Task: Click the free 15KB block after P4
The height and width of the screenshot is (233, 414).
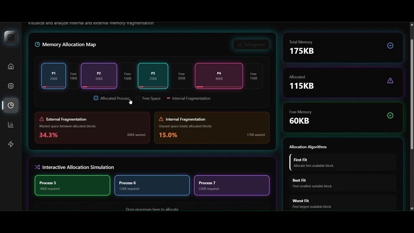Action: tap(253, 76)
